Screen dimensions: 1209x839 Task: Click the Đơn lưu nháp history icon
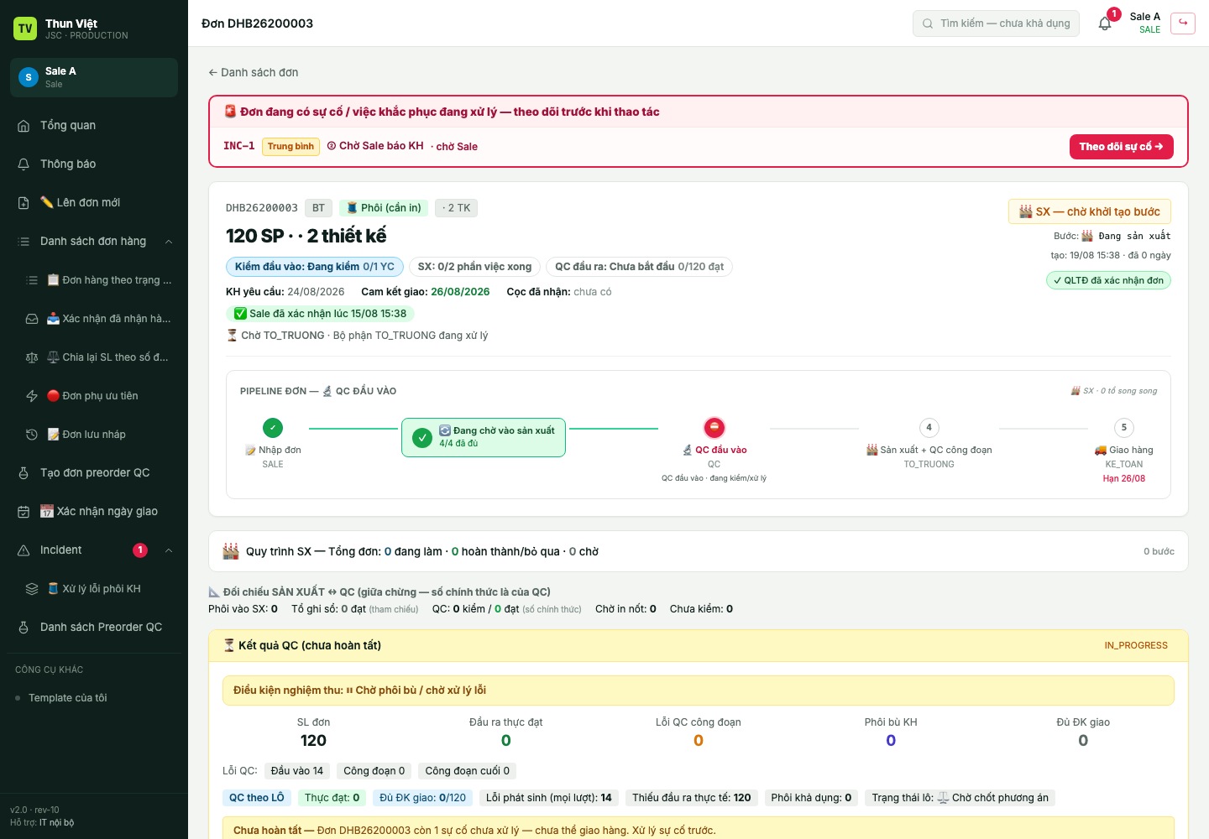32,435
